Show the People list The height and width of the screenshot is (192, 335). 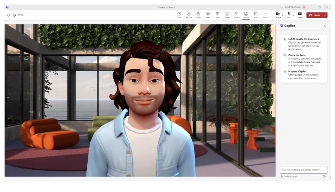coord(189,14)
